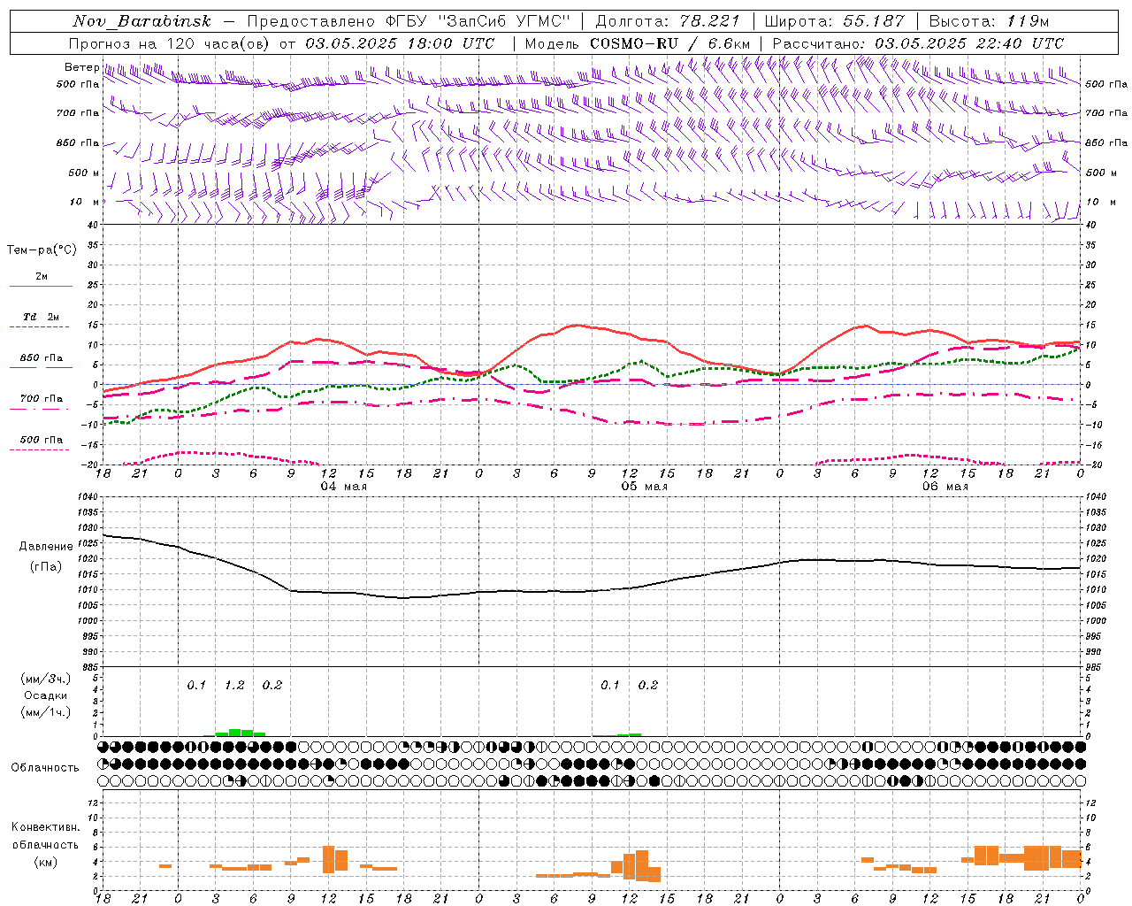Click the (мм/3ч.) unit label

(46, 679)
